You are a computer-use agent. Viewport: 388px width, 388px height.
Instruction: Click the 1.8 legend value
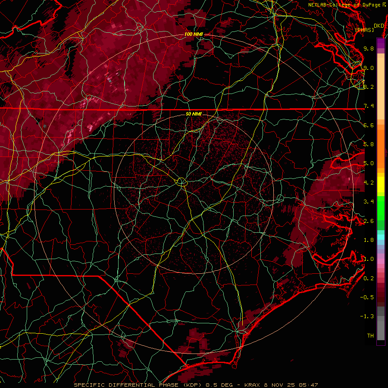tap(369, 240)
